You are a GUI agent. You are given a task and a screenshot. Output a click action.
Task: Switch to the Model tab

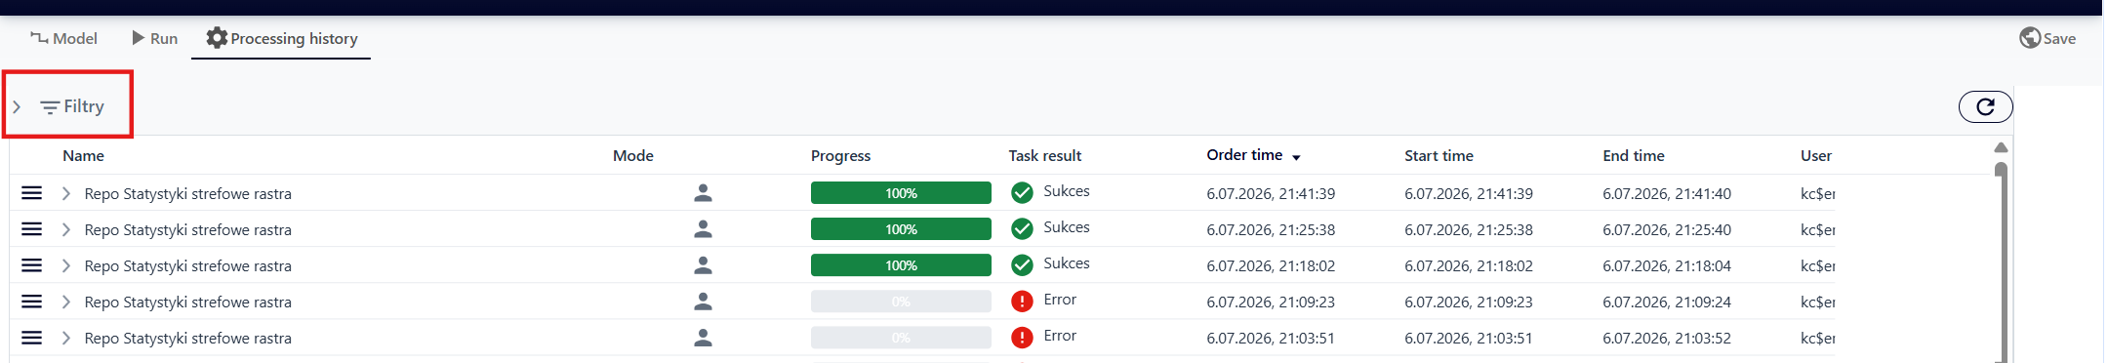(64, 38)
